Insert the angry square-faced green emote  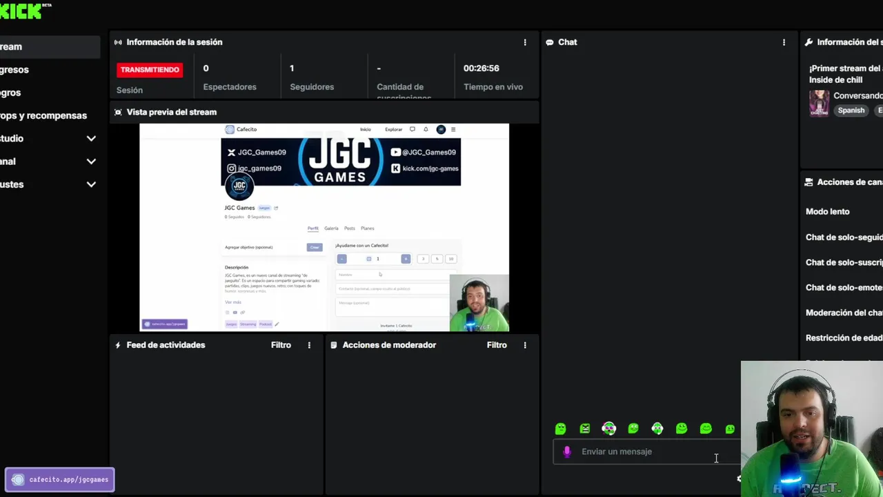coord(585,429)
